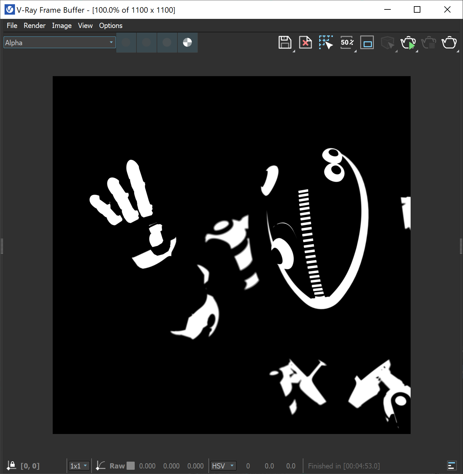Toggle the blue channel button

pyautogui.click(x=167, y=42)
